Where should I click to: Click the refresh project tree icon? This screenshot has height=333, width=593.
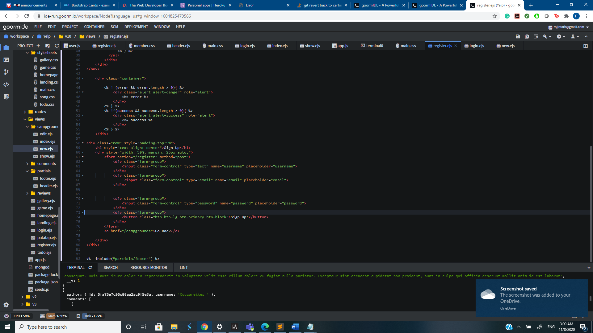(x=57, y=46)
